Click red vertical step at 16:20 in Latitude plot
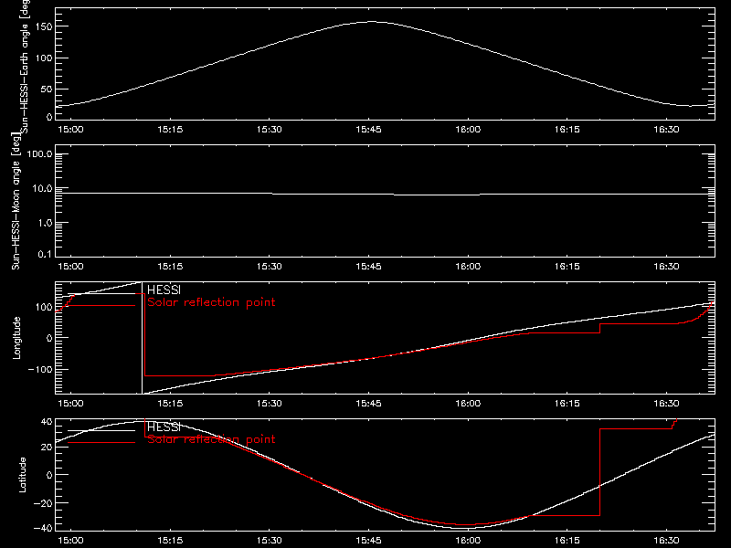 pos(599,471)
